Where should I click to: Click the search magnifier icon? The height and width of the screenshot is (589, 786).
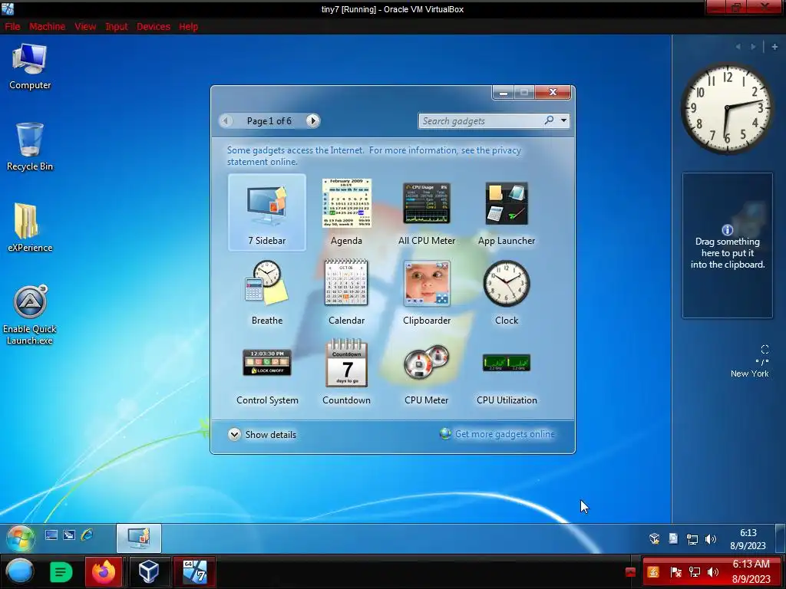click(x=550, y=120)
